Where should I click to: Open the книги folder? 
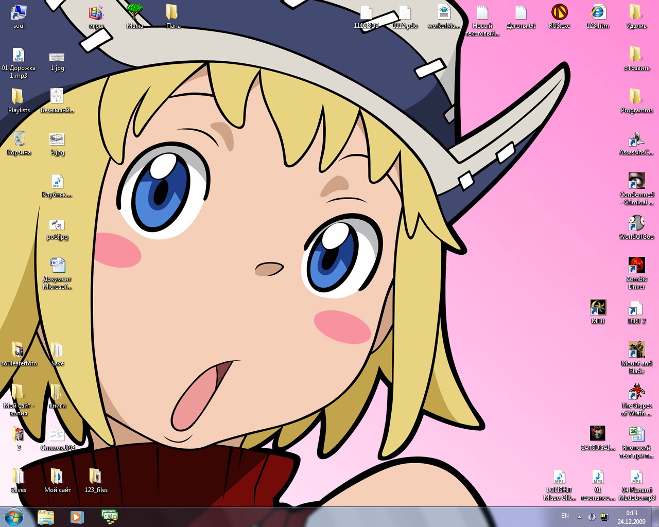[57, 396]
